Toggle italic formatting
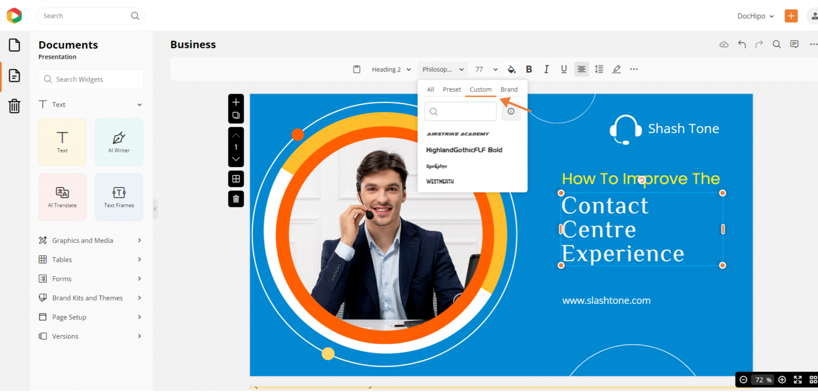 coord(546,69)
